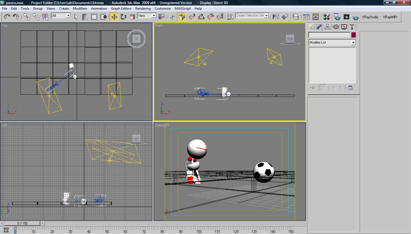Click the TOP ViewCube in Top viewport
This screenshot has width=411, height=234.
(136, 39)
